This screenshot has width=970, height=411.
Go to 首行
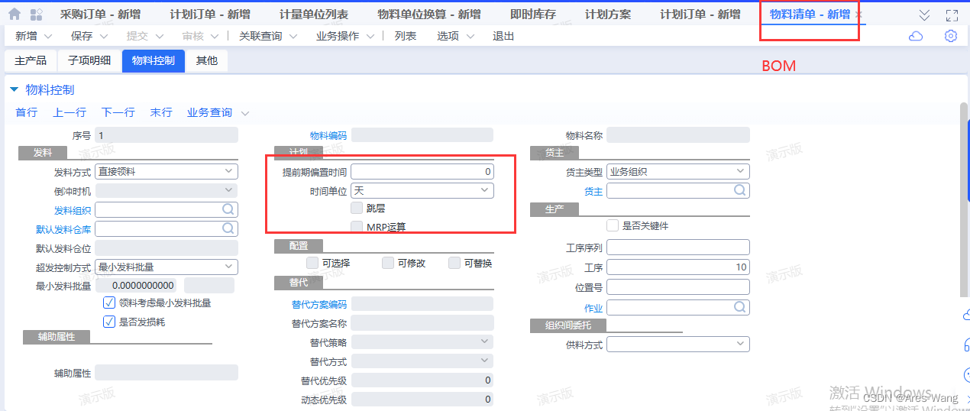click(x=26, y=112)
